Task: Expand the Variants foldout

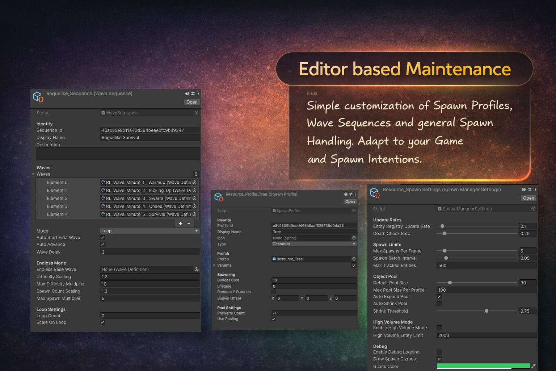Action: coord(215,265)
